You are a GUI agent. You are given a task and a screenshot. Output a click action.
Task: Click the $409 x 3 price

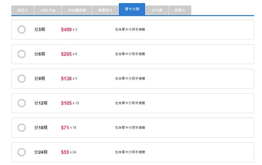[69, 30]
